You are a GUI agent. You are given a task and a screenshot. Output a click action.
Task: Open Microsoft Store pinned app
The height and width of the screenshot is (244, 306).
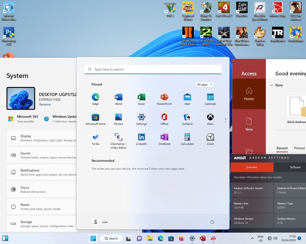96,119
